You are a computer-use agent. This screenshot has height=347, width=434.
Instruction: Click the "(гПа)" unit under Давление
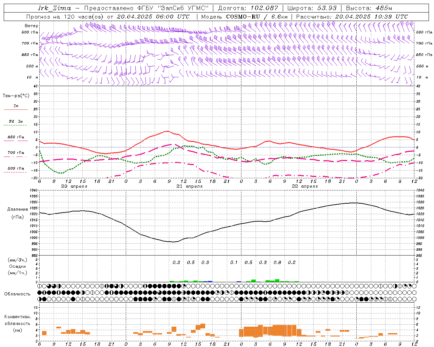[x=18, y=217]
